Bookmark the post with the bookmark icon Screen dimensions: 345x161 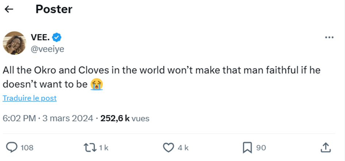coord(248,147)
